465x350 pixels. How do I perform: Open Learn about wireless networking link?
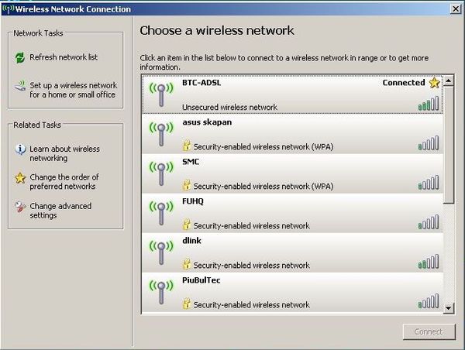tap(64, 153)
